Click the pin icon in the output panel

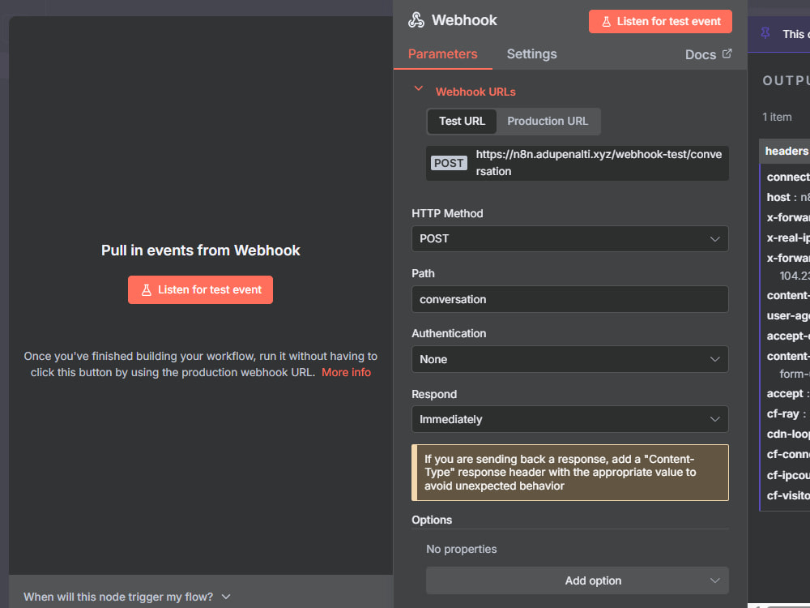coord(765,33)
